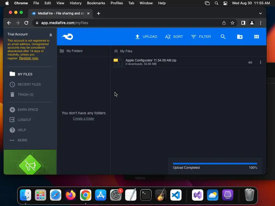
Task: Click the Create a folder link
Action: 84,118
